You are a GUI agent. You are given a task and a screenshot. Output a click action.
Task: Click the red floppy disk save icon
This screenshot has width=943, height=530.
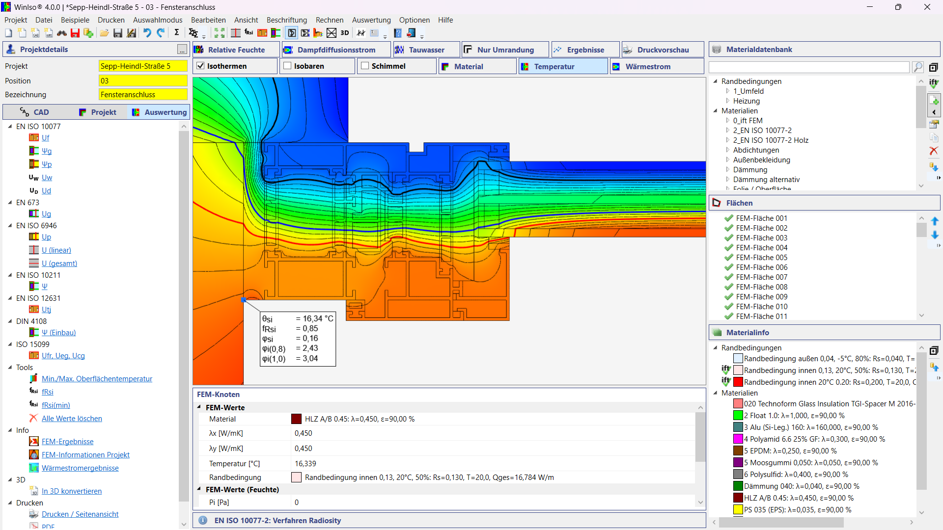pos(75,33)
